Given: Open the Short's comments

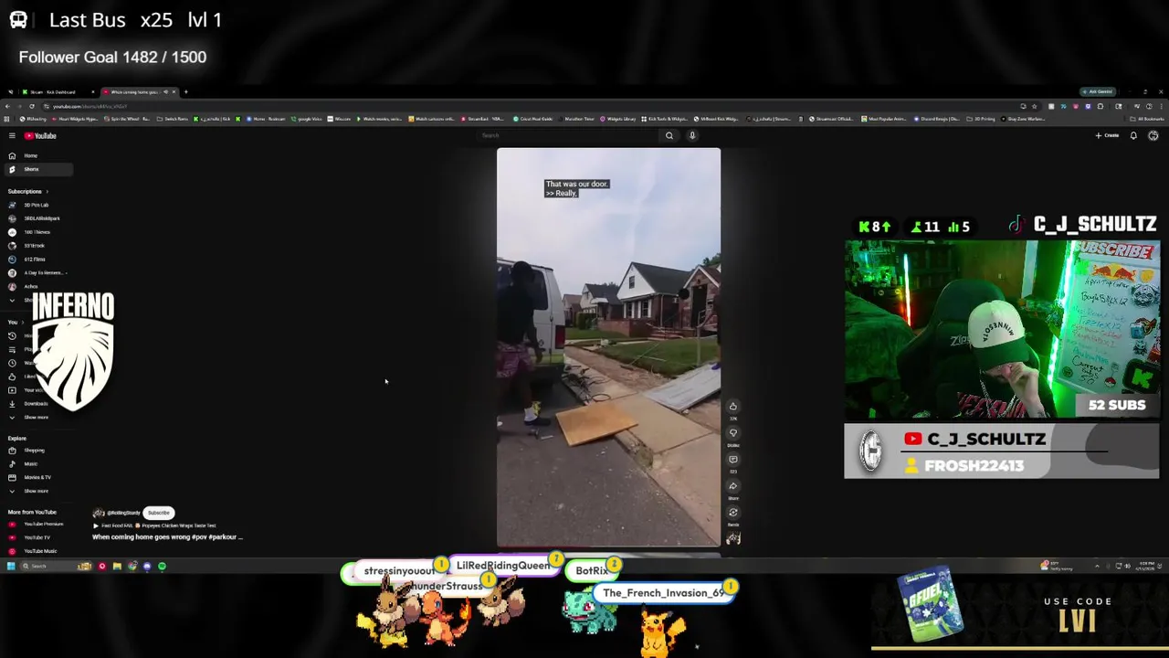Looking at the screenshot, I should pos(732,459).
